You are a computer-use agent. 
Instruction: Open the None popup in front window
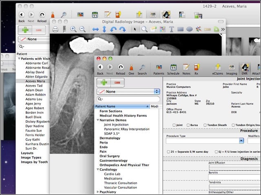pyautogui.click(x=128, y=91)
